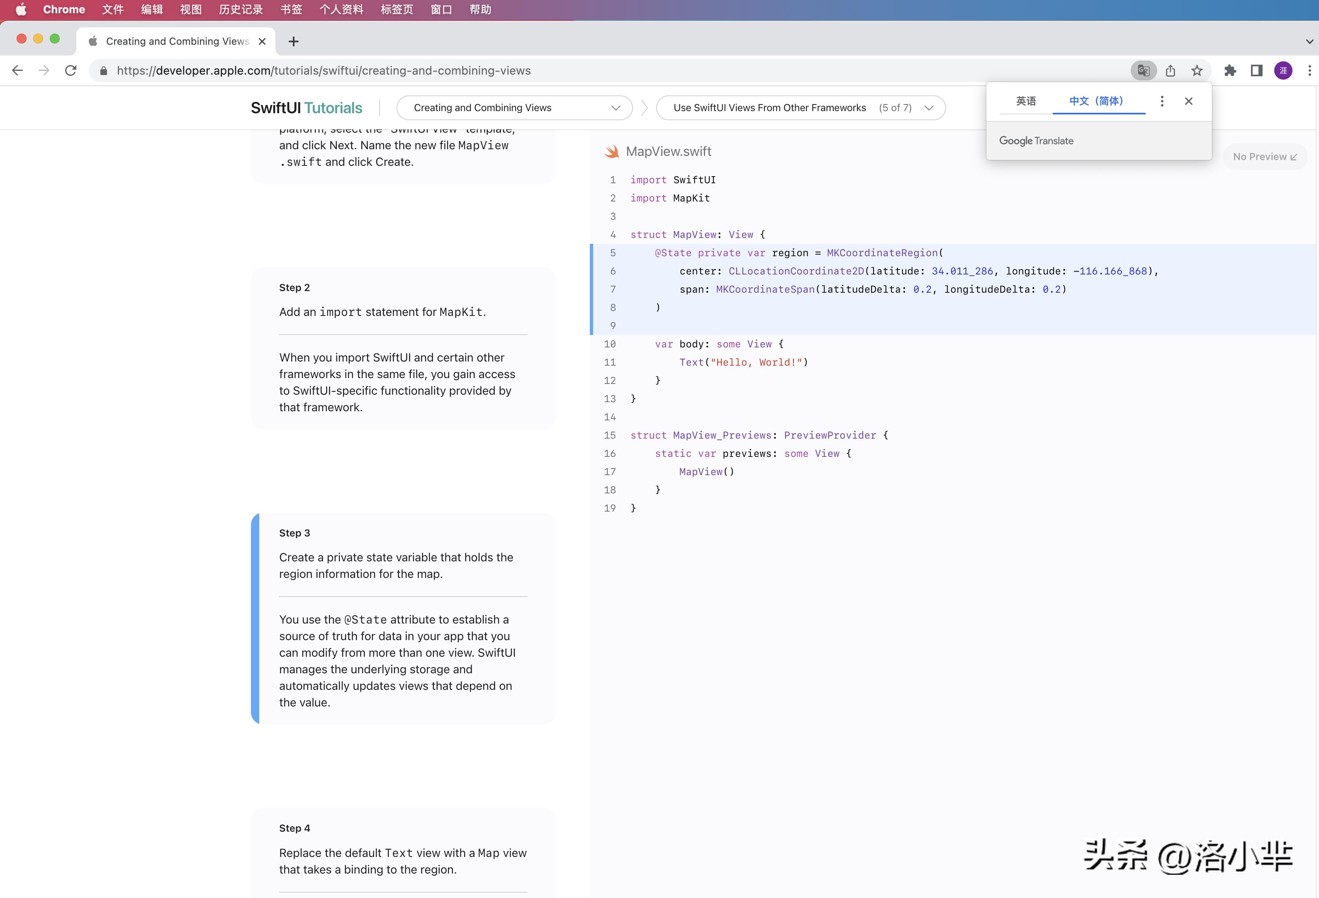The height and width of the screenshot is (898, 1319).
Task: Go back to previous page
Action: click(17, 70)
